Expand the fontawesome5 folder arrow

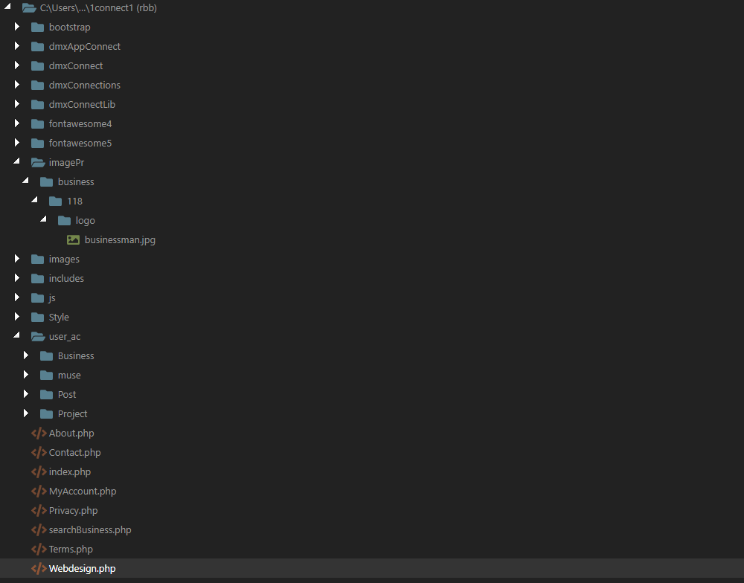tap(17, 143)
